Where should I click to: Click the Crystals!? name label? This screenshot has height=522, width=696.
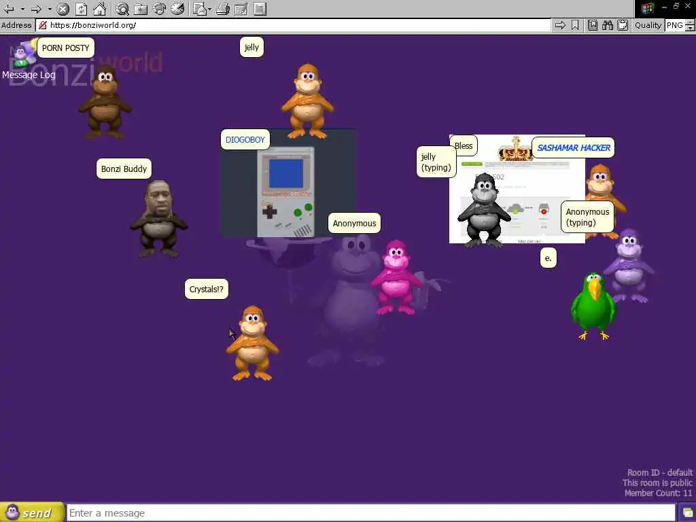(x=207, y=289)
